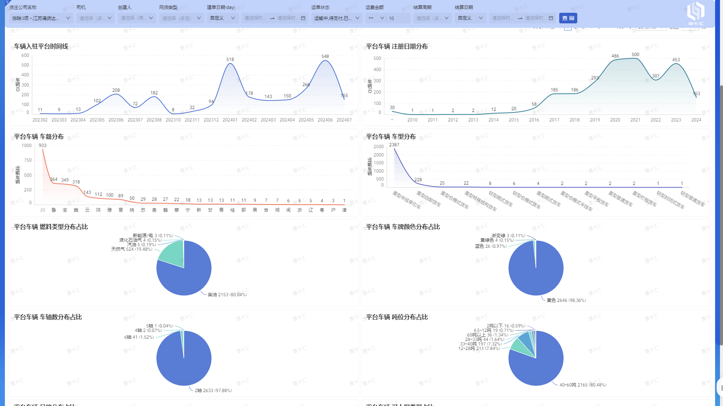Click the 2387 data point for 重型半挂牵引车
Image resolution: width=723 pixels, height=406 pixels.
click(x=394, y=148)
